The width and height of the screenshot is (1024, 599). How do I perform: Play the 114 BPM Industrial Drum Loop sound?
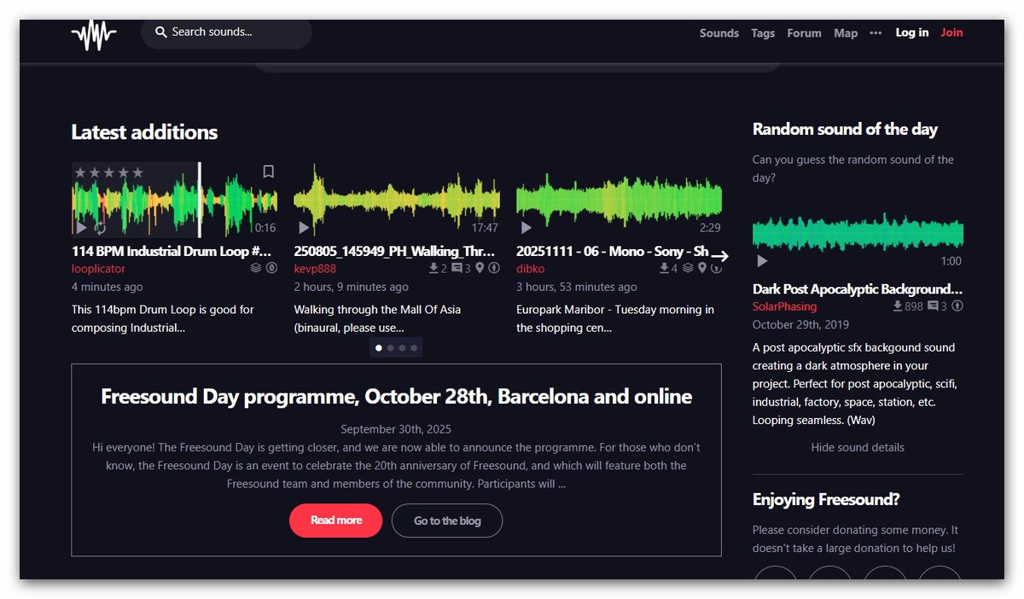tap(81, 228)
